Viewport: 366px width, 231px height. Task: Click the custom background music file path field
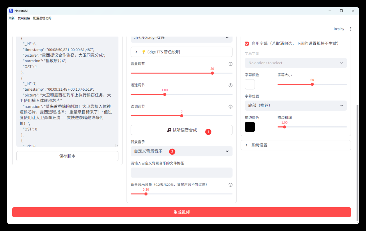click(181, 173)
